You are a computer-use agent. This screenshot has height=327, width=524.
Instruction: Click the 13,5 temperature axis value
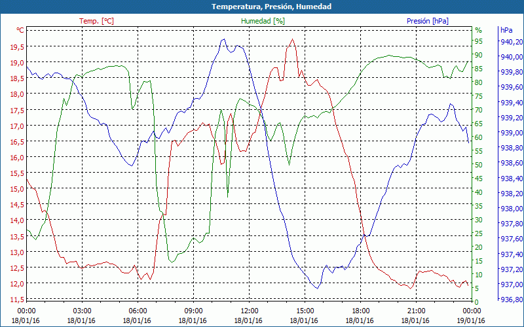pyautogui.click(x=17, y=237)
